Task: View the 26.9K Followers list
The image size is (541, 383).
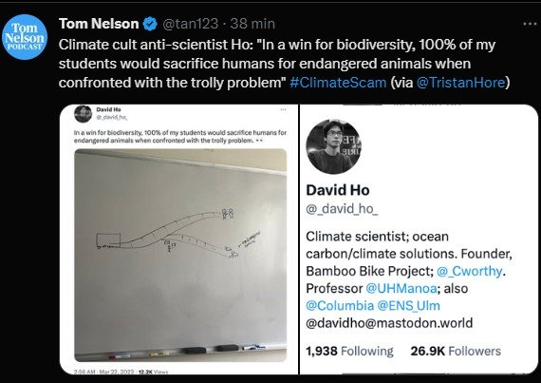Action: [456, 351]
